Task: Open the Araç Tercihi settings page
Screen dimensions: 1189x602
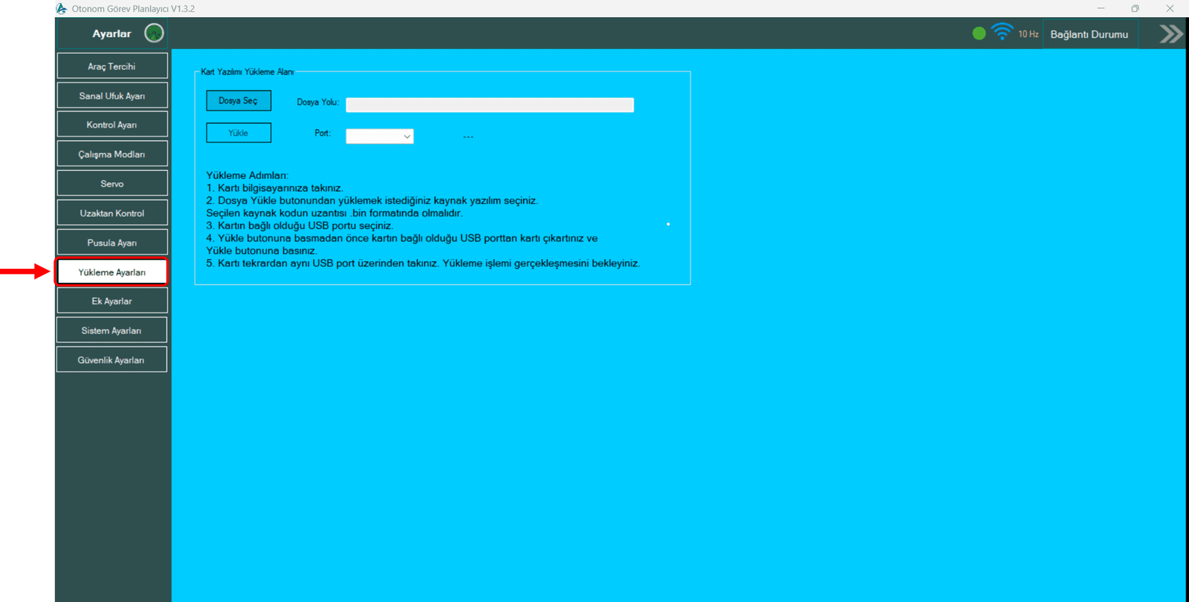Action: pyautogui.click(x=112, y=66)
